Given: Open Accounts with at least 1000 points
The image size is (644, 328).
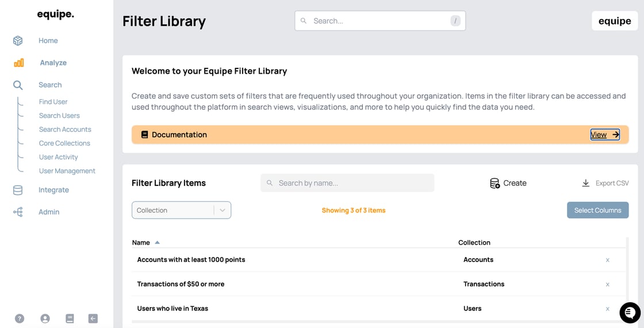Looking at the screenshot, I should 191,260.
